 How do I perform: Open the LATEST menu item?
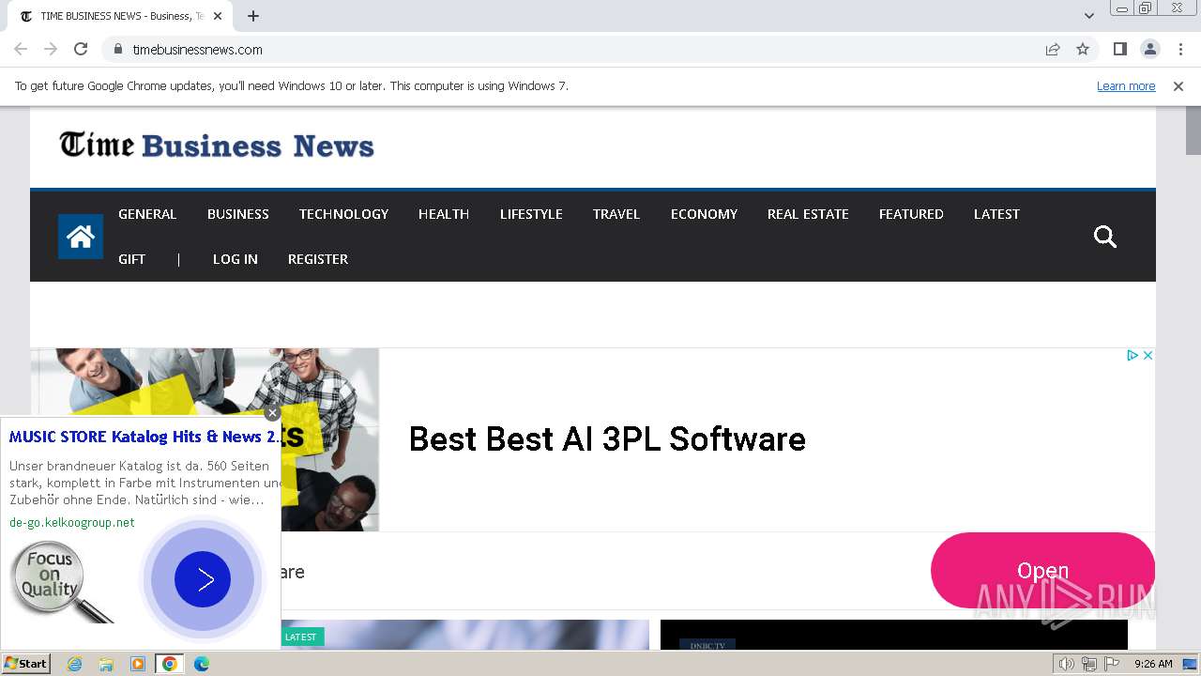996,214
